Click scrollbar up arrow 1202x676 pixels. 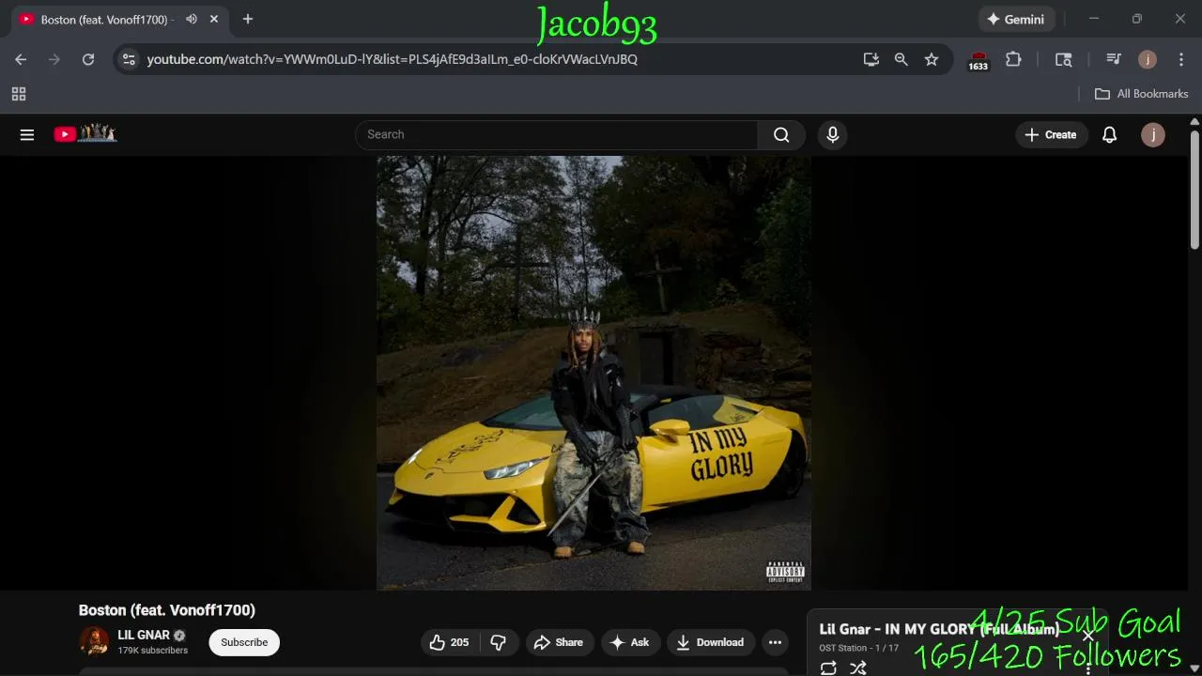click(x=1194, y=121)
